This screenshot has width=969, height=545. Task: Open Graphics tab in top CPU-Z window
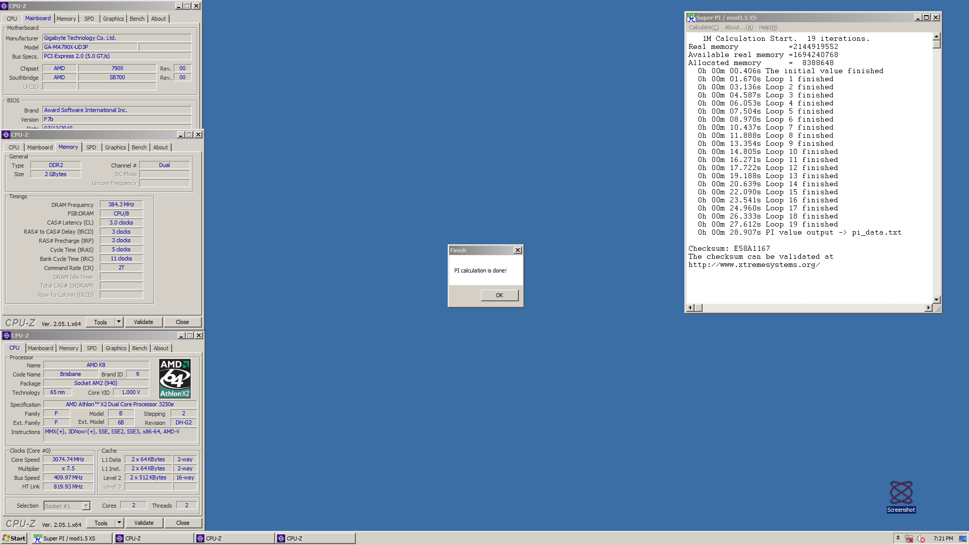(x=113, y=19)
